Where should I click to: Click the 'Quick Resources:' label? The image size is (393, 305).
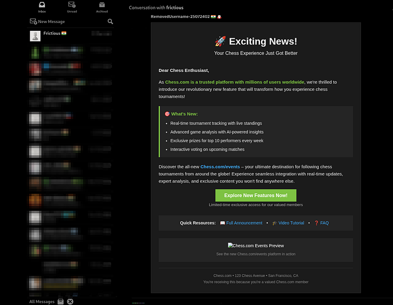click(x=198, y=223)
